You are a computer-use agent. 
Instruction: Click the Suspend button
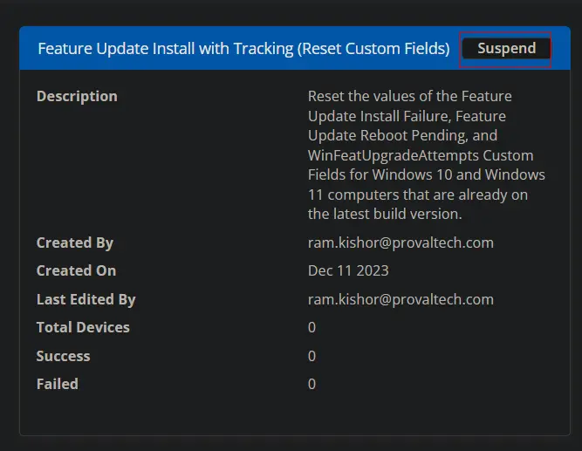(x=506, y=49)
